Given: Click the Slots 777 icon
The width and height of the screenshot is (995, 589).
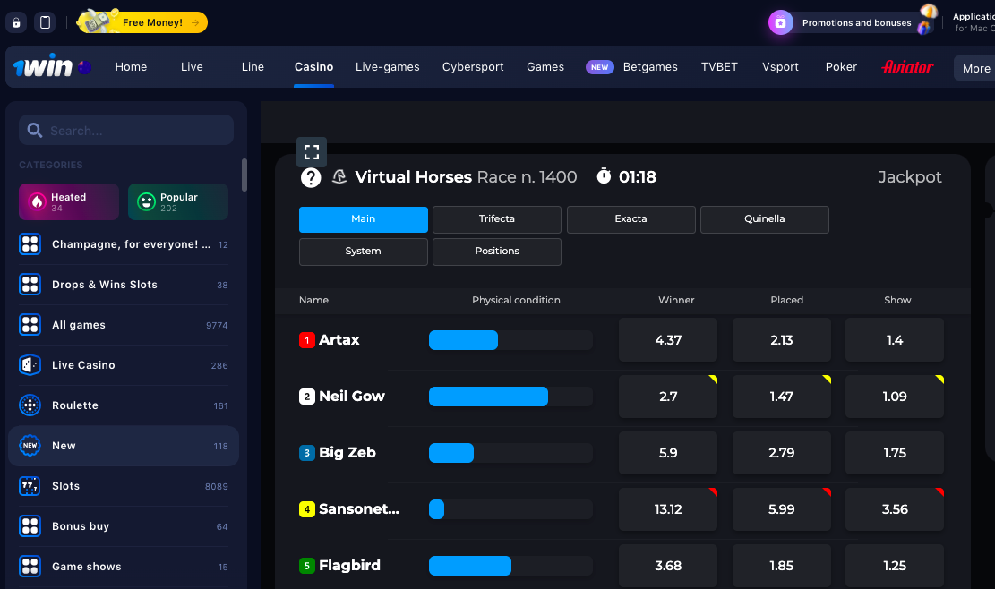Looking at the screenshot, I should pyautogui.click(x=30, y=486).
